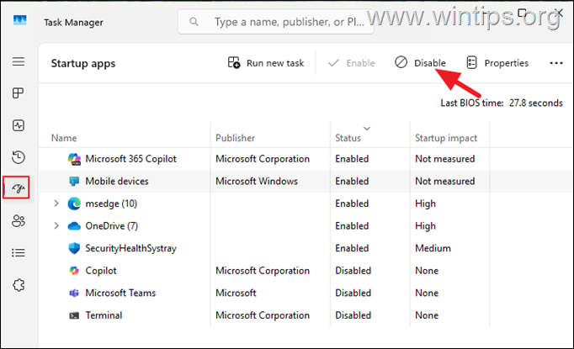Expand the OneDrive (7) group

[56, 225]
